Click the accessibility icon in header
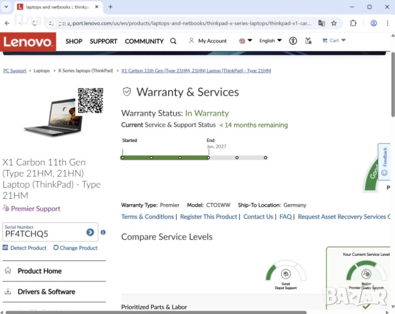 click(x=293, y=41)
